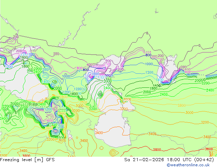The height and width of the screenshot is (168, 217).
Task: Click the orange 3400 label inside the grey sea area
Action: (x=99, y=133)
